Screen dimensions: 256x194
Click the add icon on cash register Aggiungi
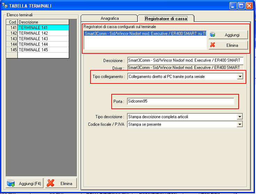pos(213,35)
